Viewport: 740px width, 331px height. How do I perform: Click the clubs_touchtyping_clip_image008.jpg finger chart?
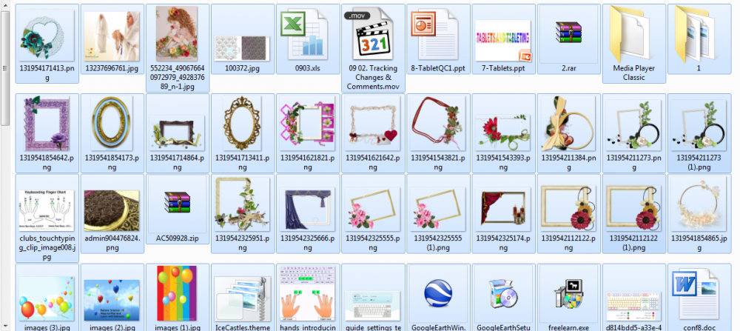tap(47, 210)
